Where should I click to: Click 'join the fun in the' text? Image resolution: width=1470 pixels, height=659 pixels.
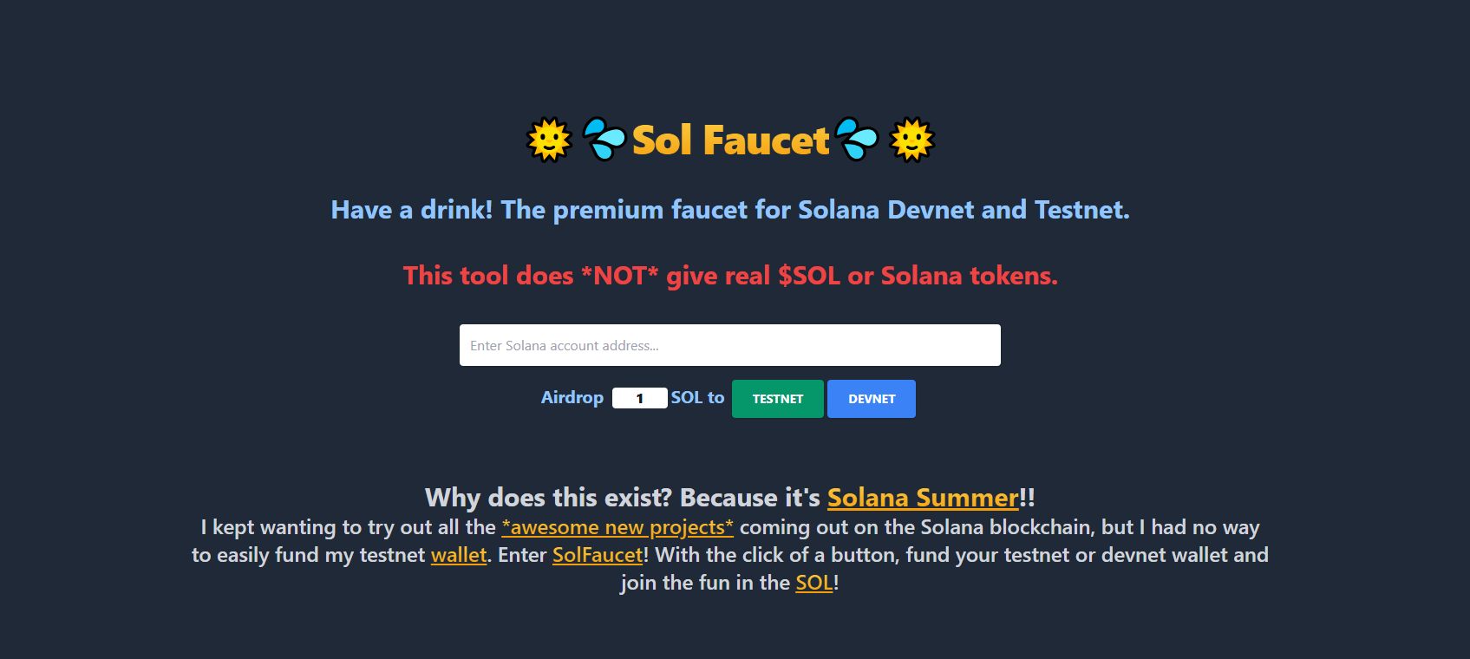704,583
